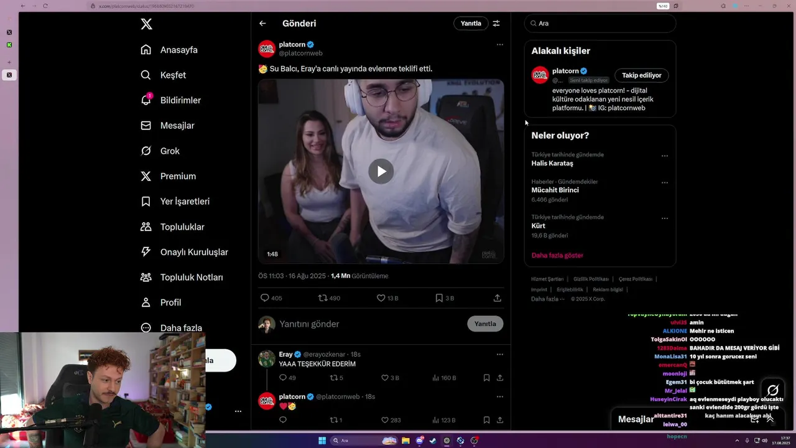Expand Daha fazla menu in sidebar
796x448 pixels.
[x=172, y=328]
